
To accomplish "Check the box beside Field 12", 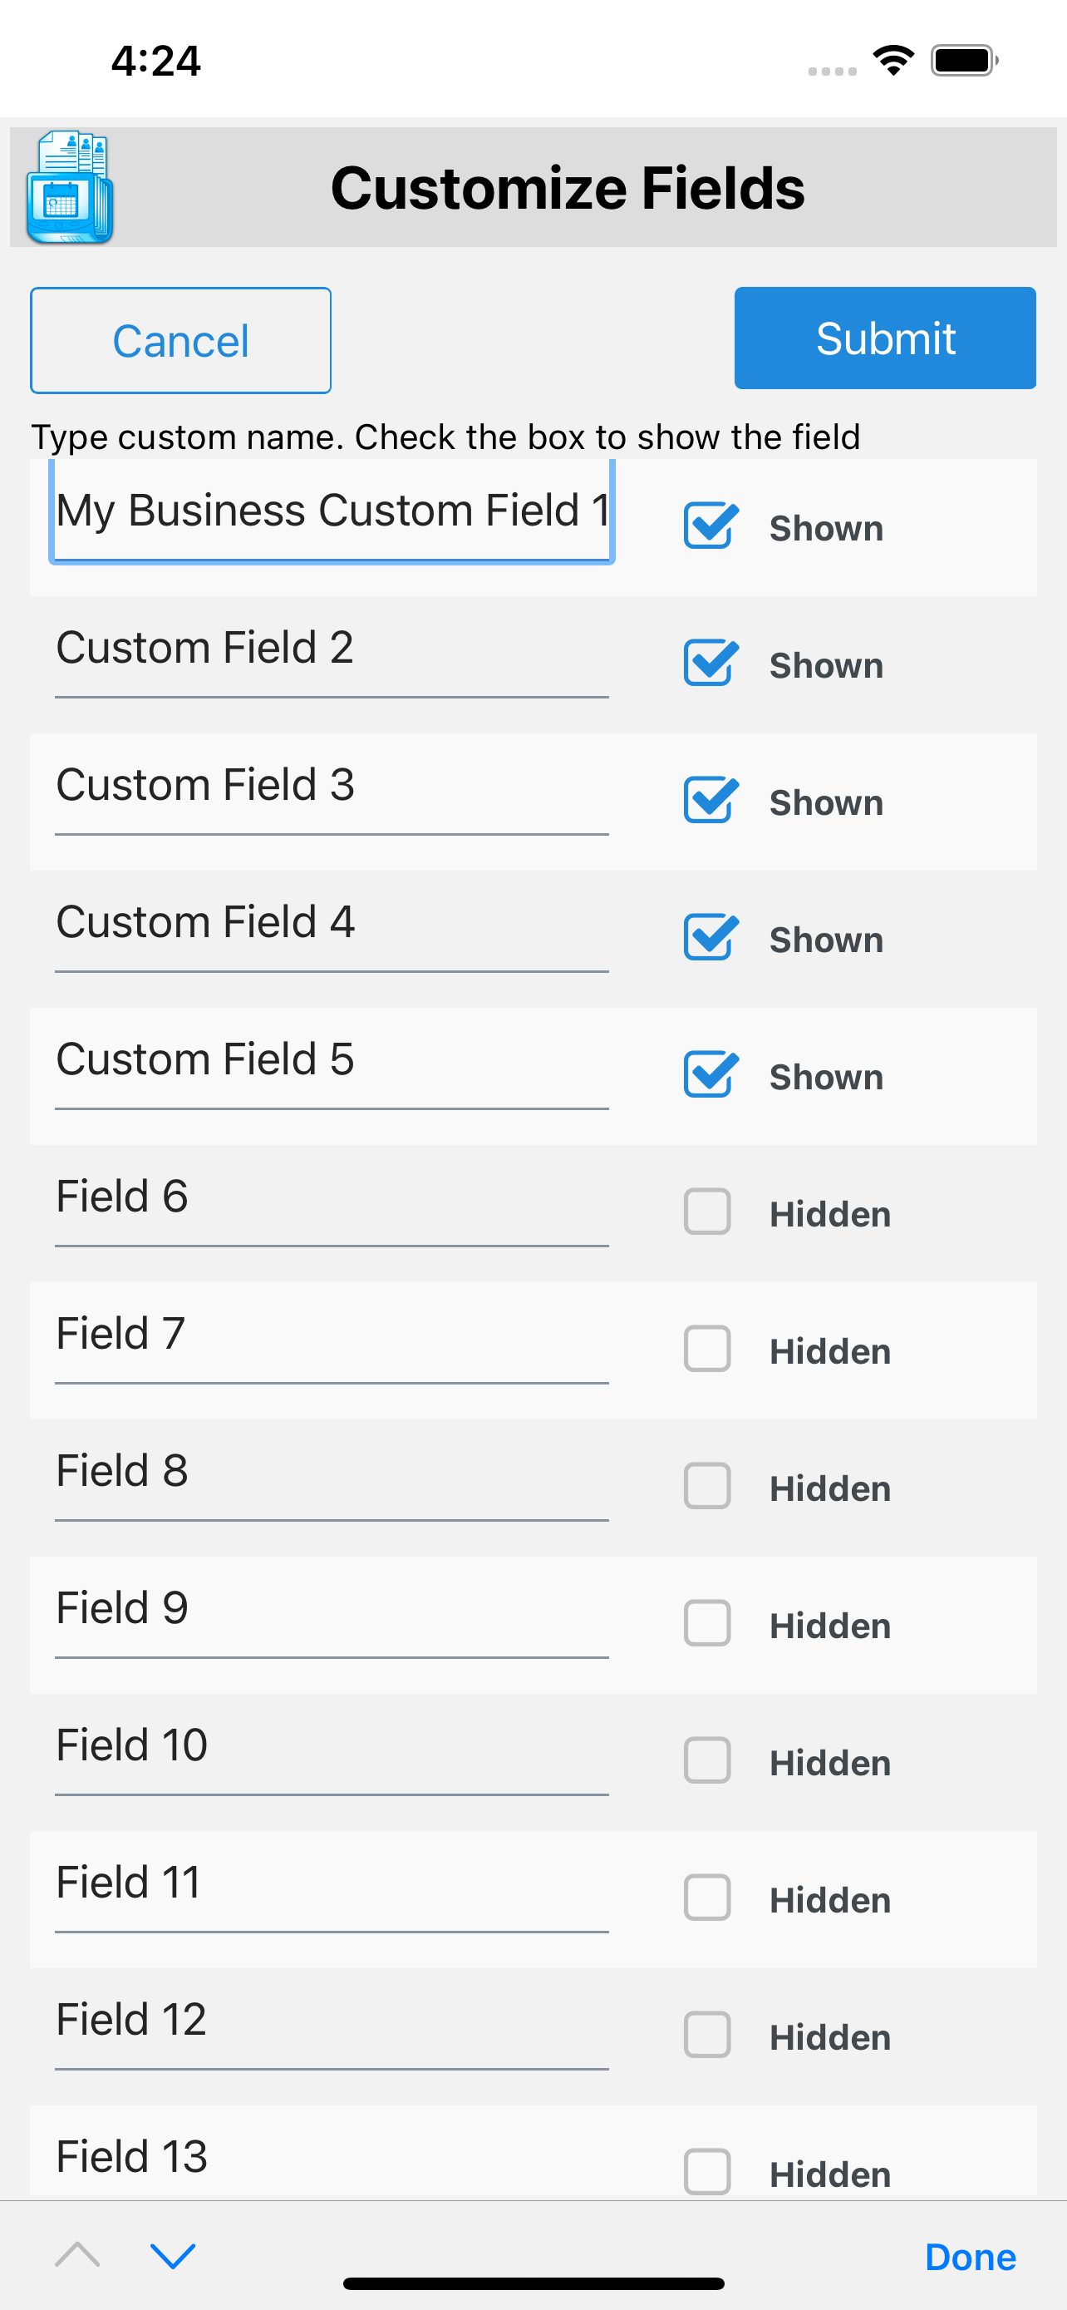I will tap(707, 2035).
